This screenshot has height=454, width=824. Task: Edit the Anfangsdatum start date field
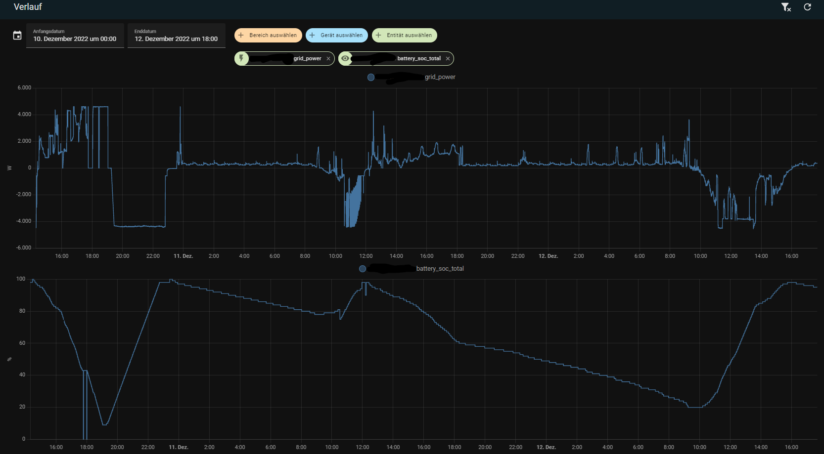click(75, 36)
